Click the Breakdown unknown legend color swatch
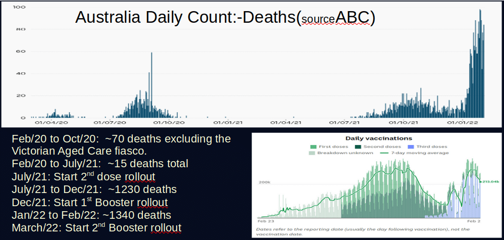 tap(312, 153)
